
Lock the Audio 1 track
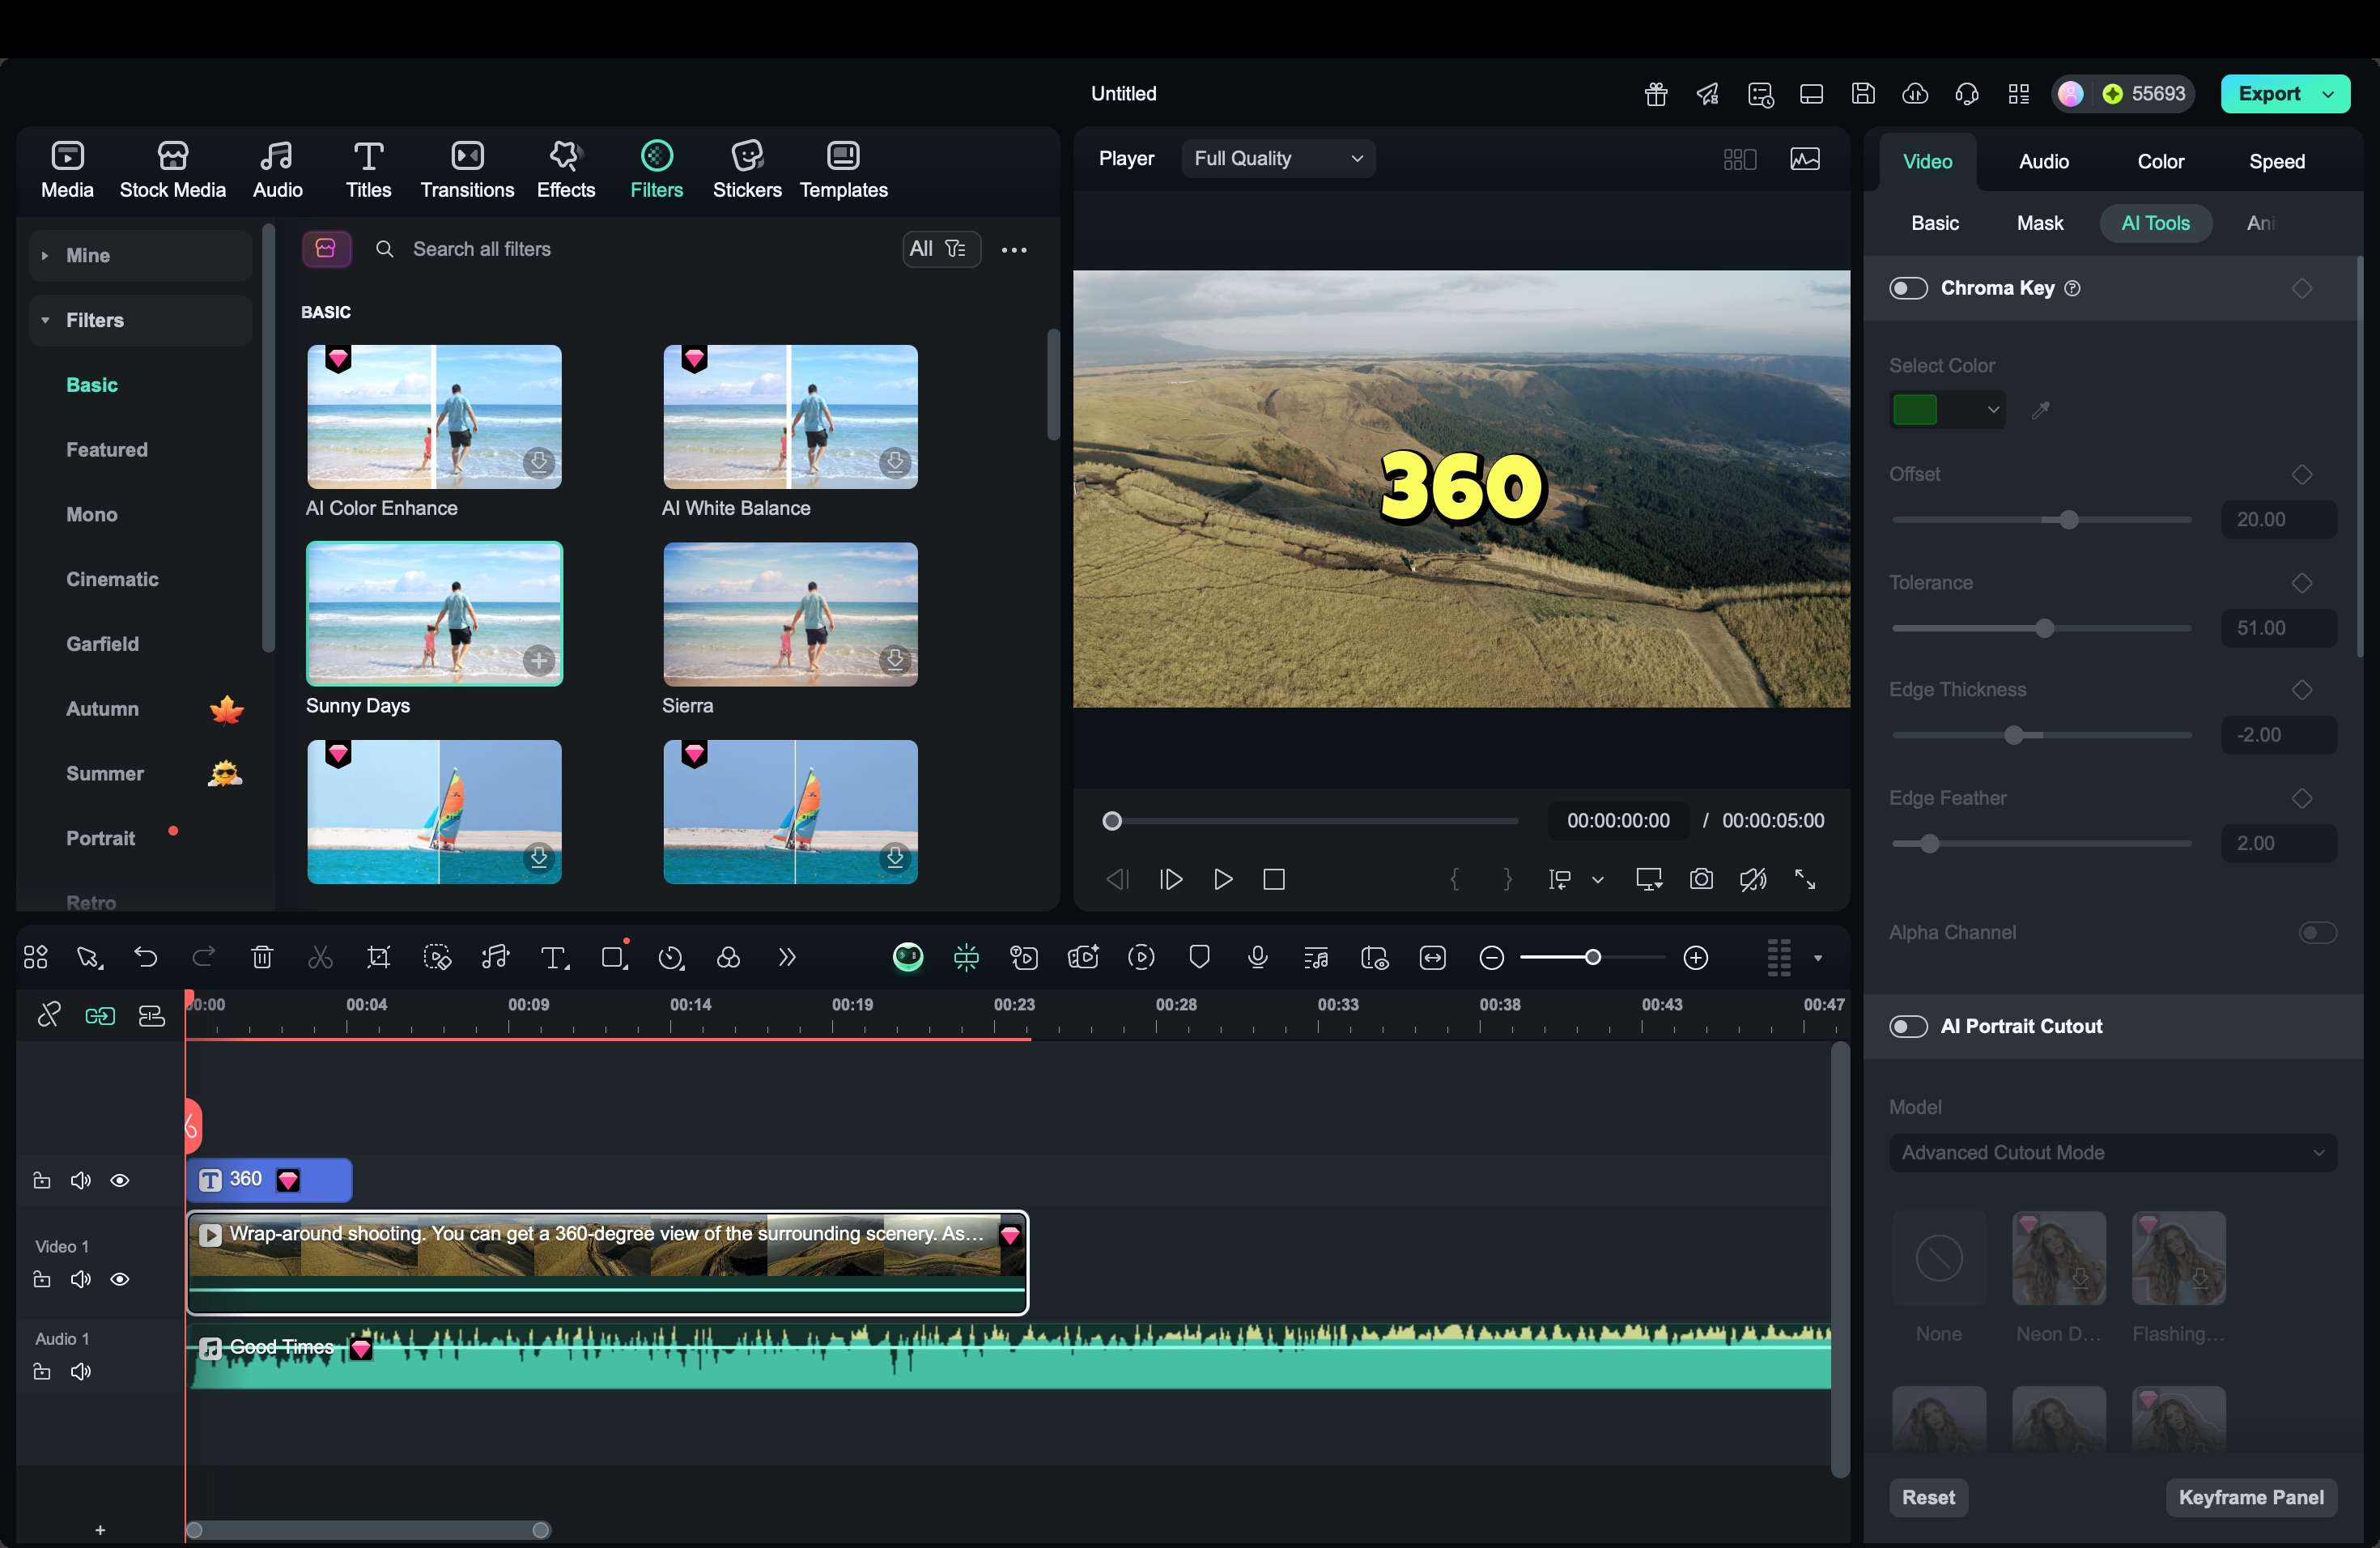pos(41,1371)
